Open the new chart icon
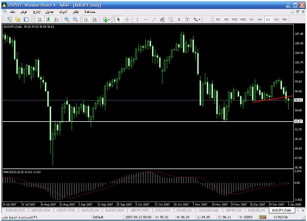Viewport: 307px width, 221px height. coord(9,19)
